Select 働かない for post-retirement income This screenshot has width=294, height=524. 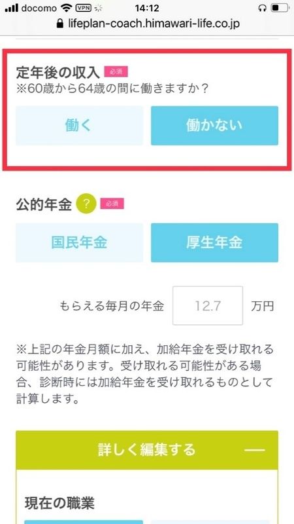click(x=214, y=126)
